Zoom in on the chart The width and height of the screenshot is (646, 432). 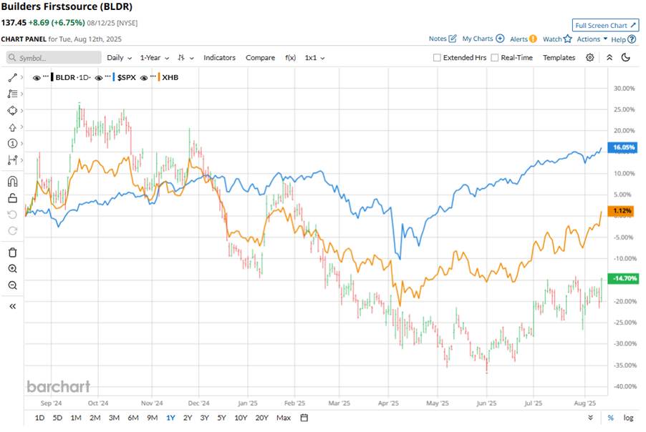coord(12,269)
